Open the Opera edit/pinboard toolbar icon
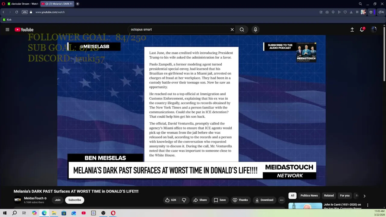 (321, 12)
